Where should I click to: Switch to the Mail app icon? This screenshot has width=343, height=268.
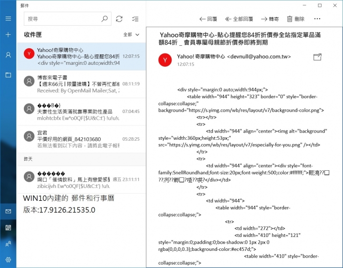point(8,211)
